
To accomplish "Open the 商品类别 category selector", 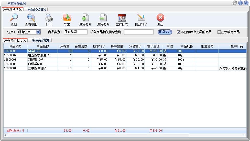I will tap(75, 32).
